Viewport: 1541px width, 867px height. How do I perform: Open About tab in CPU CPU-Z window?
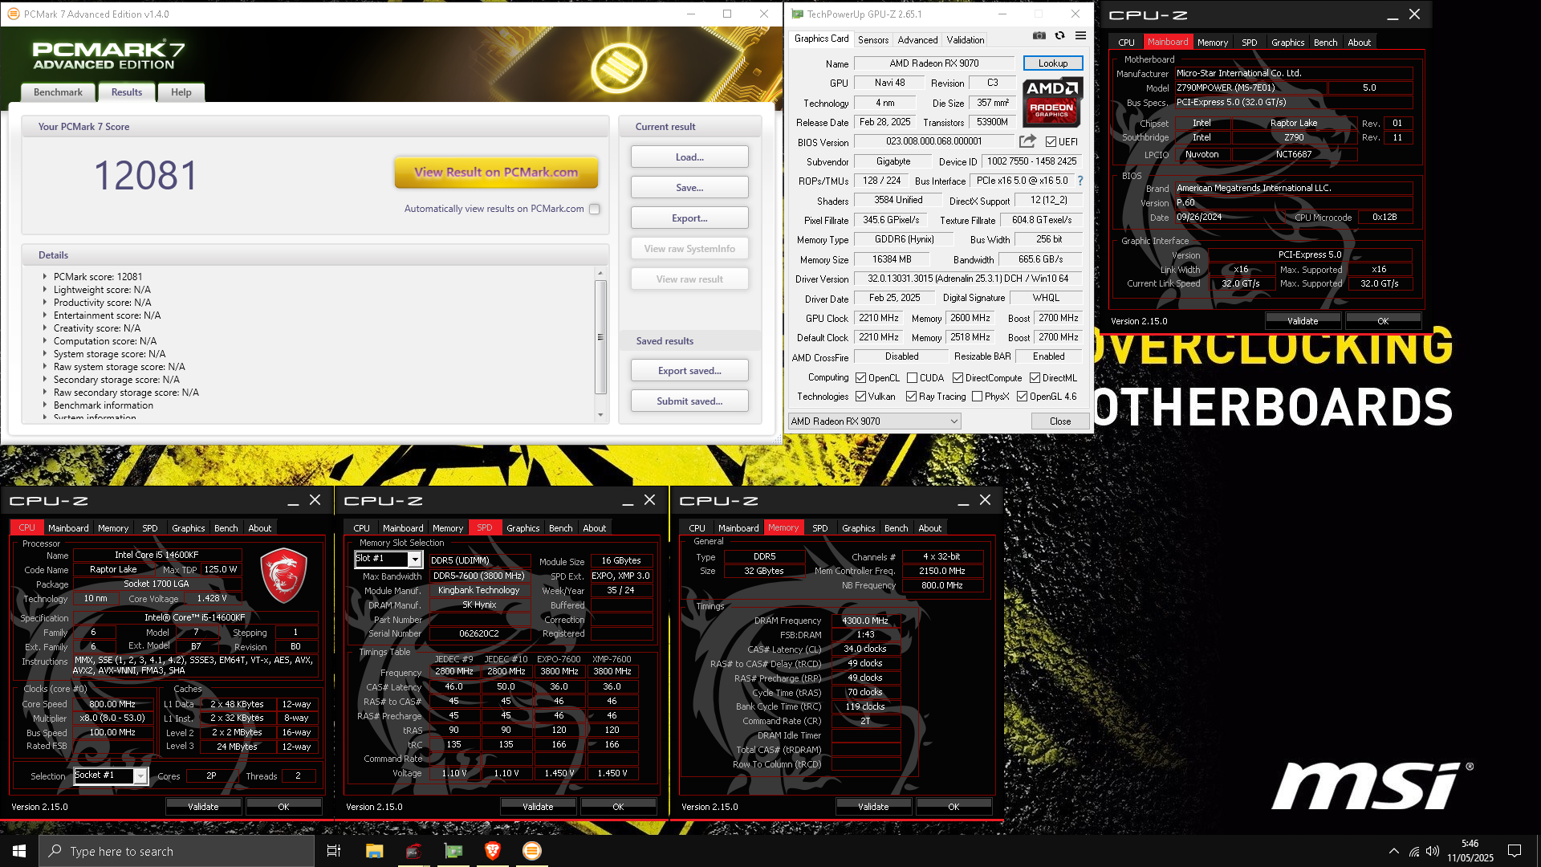click(x=259, y=528)
